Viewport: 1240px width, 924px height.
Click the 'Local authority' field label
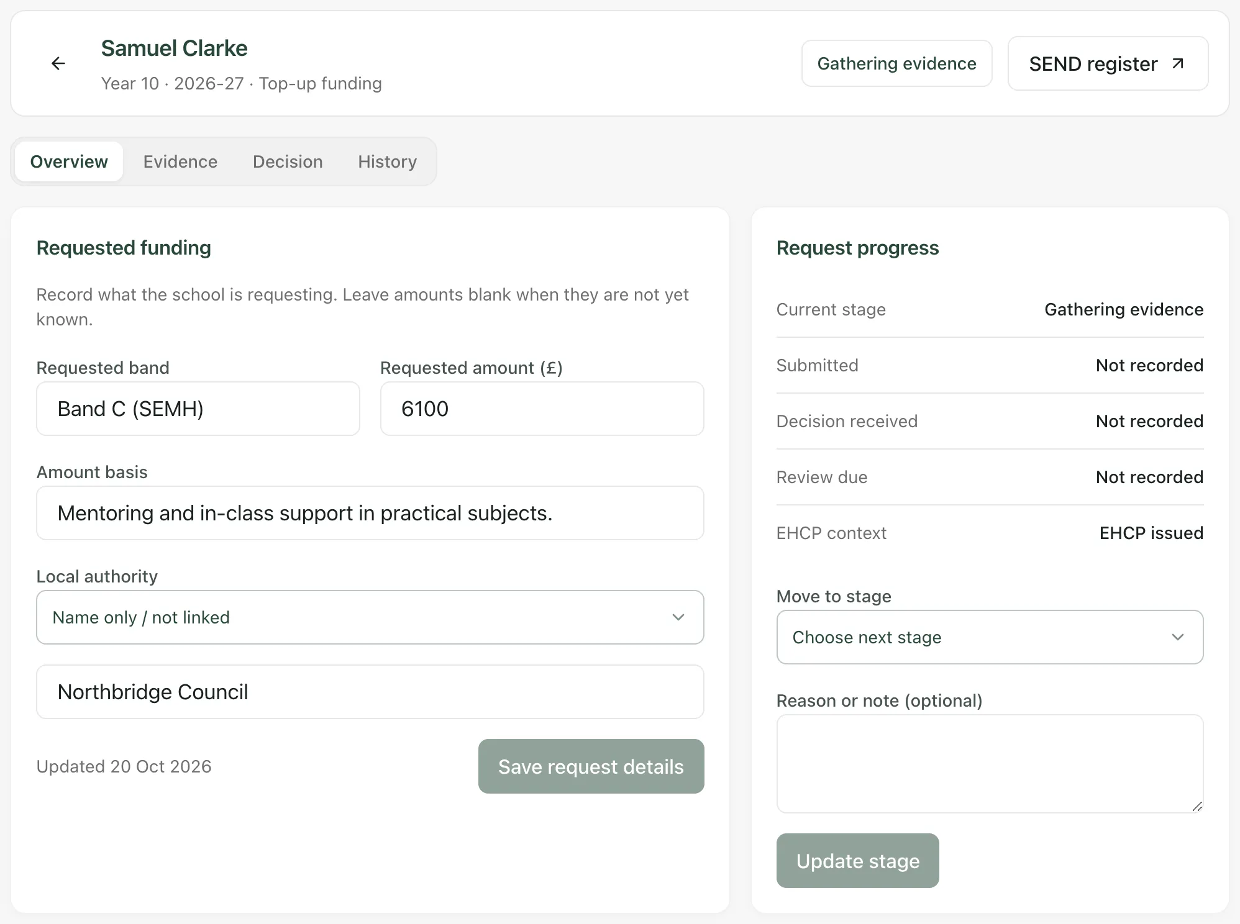pos(97,576)
